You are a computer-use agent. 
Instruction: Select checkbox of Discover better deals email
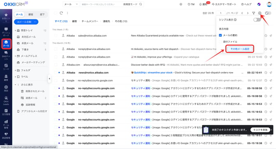tap(56, 65)
